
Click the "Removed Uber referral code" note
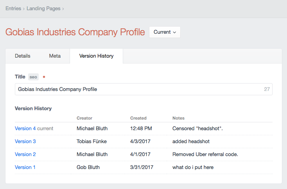coord(205,154)
